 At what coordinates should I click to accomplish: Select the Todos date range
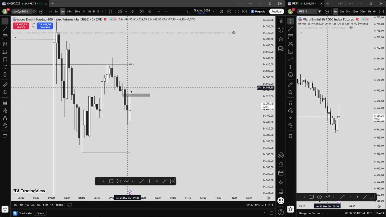[59, 205]
